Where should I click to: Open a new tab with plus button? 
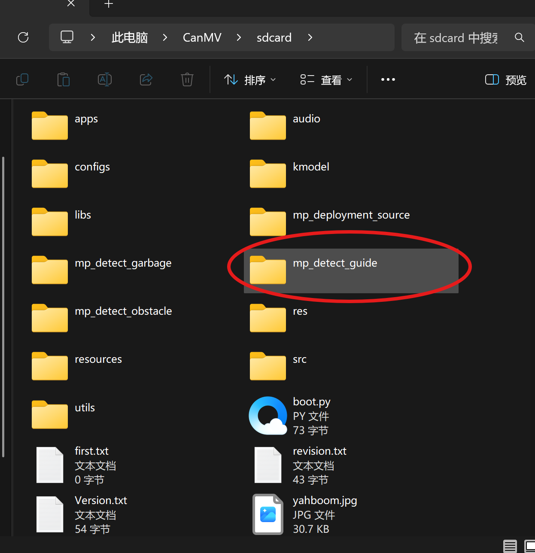click(109, 4)
